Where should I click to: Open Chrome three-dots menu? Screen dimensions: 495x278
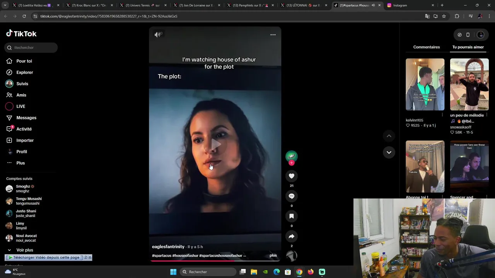490,16
